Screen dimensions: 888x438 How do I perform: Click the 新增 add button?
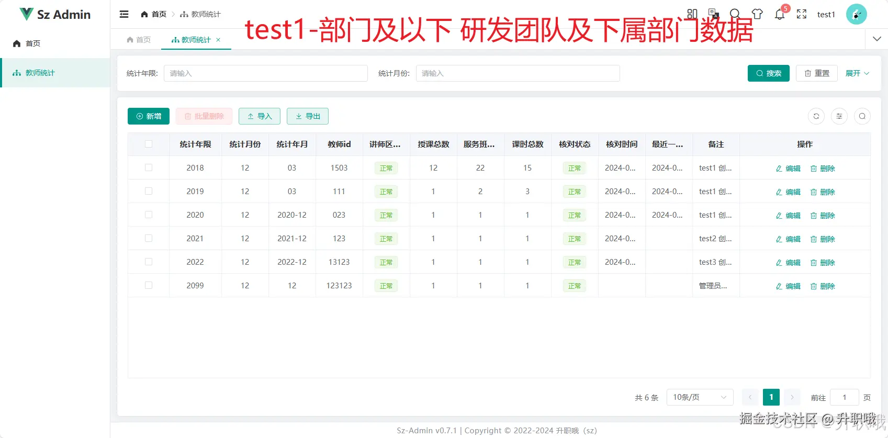(x=149, y=116)
